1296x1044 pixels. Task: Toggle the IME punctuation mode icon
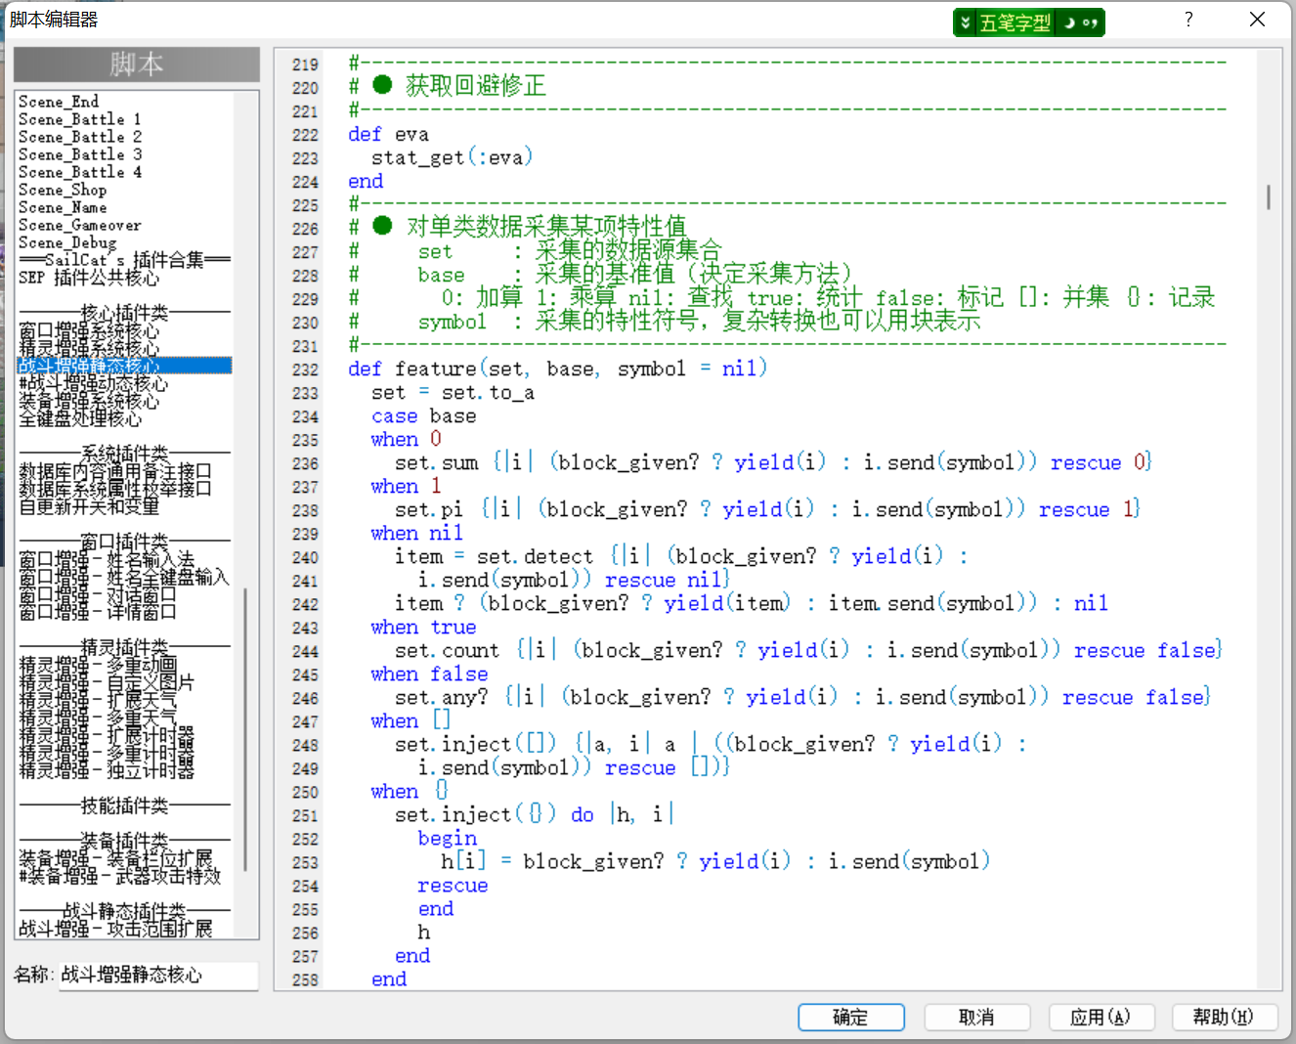1091,22
